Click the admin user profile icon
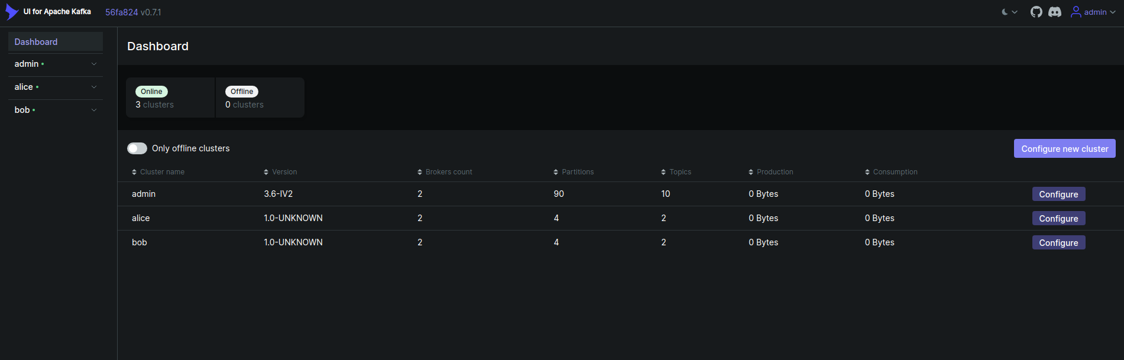This screenshot has width=1124, height=360. 1076,12
